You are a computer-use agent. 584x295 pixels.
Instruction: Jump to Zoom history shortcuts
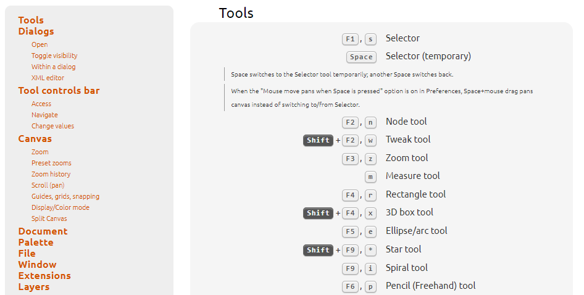click(51, 174)
